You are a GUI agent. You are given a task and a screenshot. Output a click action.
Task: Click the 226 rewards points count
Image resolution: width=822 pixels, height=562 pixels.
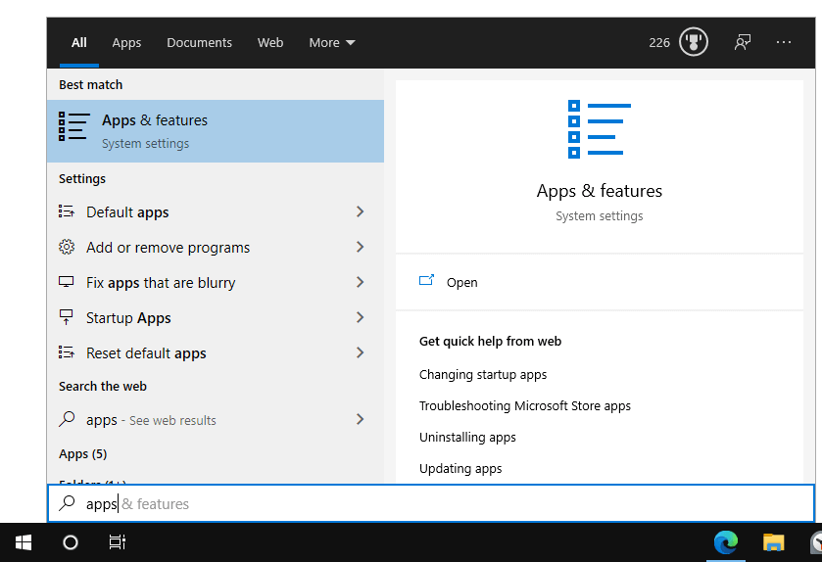[659, 42]
